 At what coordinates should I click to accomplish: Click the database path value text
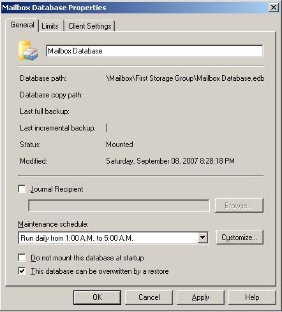click(185, 78)
